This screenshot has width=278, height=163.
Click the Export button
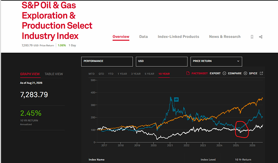215,73
